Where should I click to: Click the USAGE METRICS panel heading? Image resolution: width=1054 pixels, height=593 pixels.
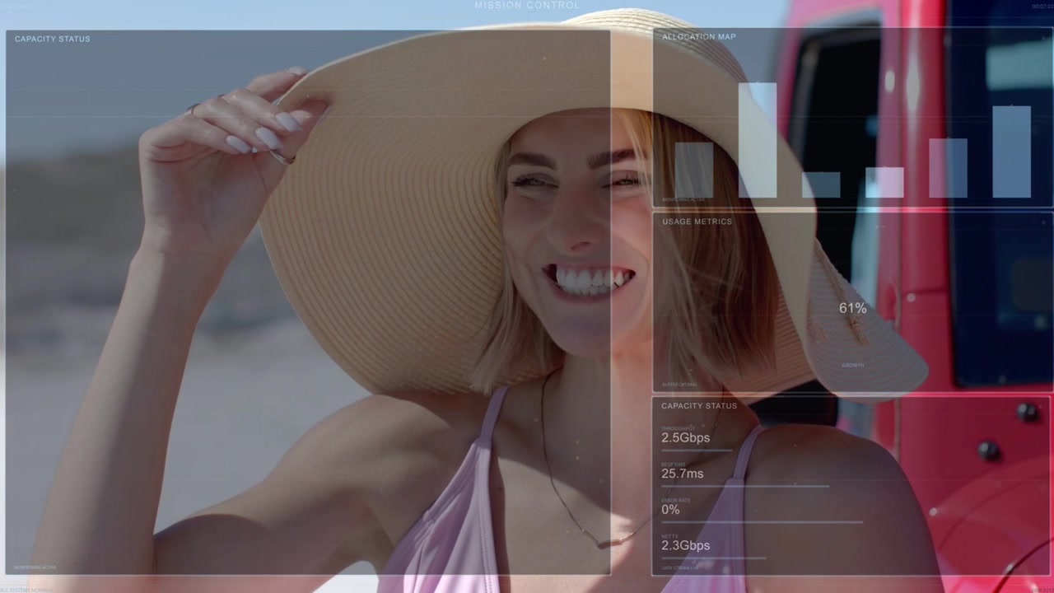697,222
